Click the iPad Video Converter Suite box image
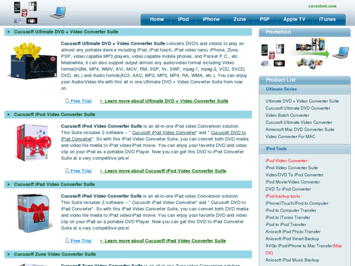Viewport: 355px width, 266px height. tap(34, 213)
